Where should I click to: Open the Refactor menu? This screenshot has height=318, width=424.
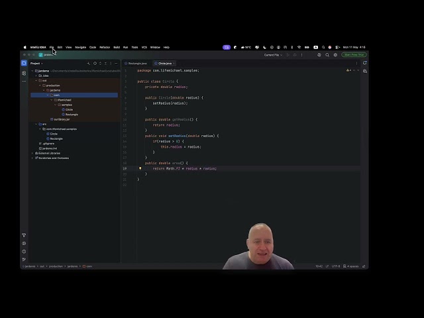[105, 47]
